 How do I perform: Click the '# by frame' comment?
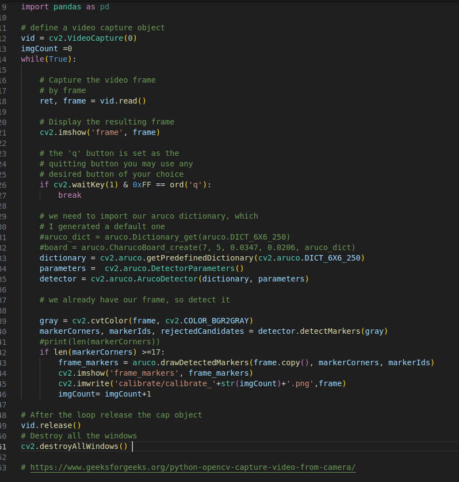63,90
